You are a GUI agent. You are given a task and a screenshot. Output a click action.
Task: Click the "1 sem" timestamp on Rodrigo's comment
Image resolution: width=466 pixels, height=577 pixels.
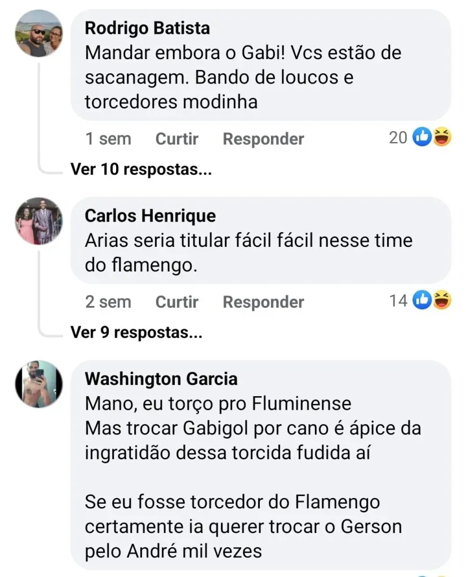coord(108,139)
